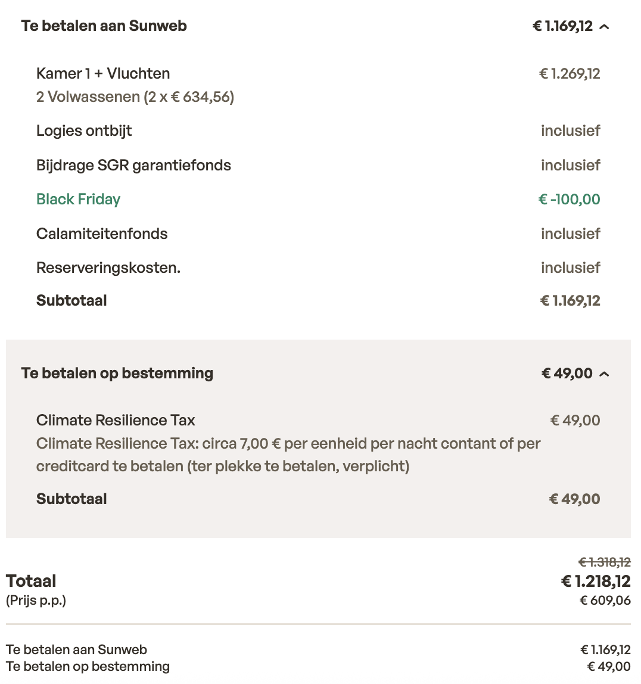Click the bold Totaal price € 1.218,12
Screen dimensions: 641x684
coord(596,581)
